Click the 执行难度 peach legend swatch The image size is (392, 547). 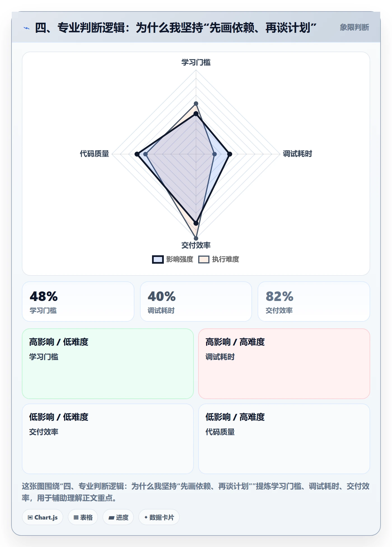[x=204, y=259]
